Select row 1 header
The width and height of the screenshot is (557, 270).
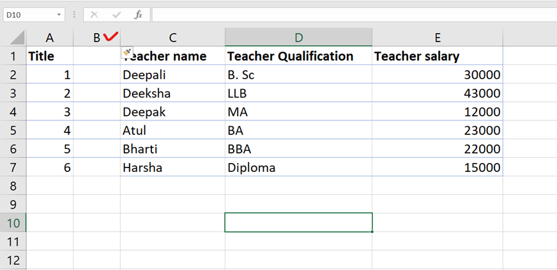tap(13, 56)
